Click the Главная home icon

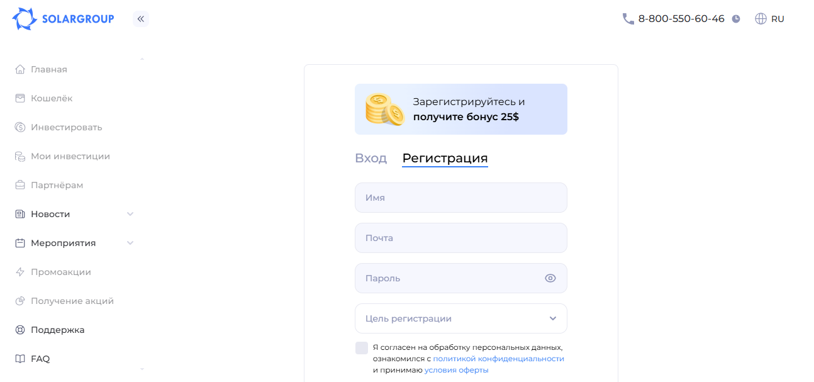coord(20,69)
